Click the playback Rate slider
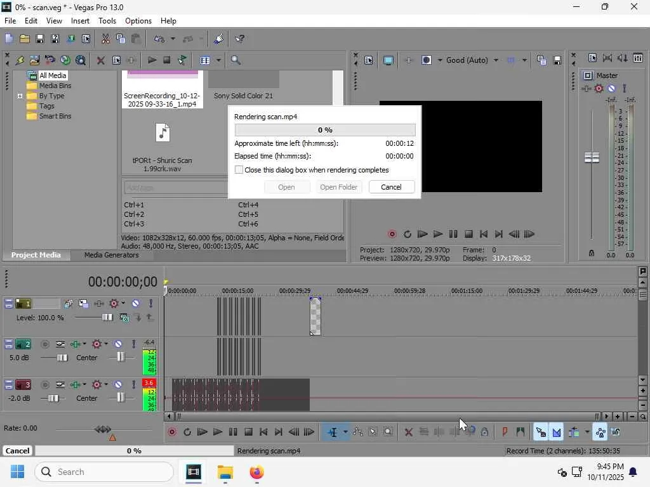The image size is (650, 487). tap(103, 429)
